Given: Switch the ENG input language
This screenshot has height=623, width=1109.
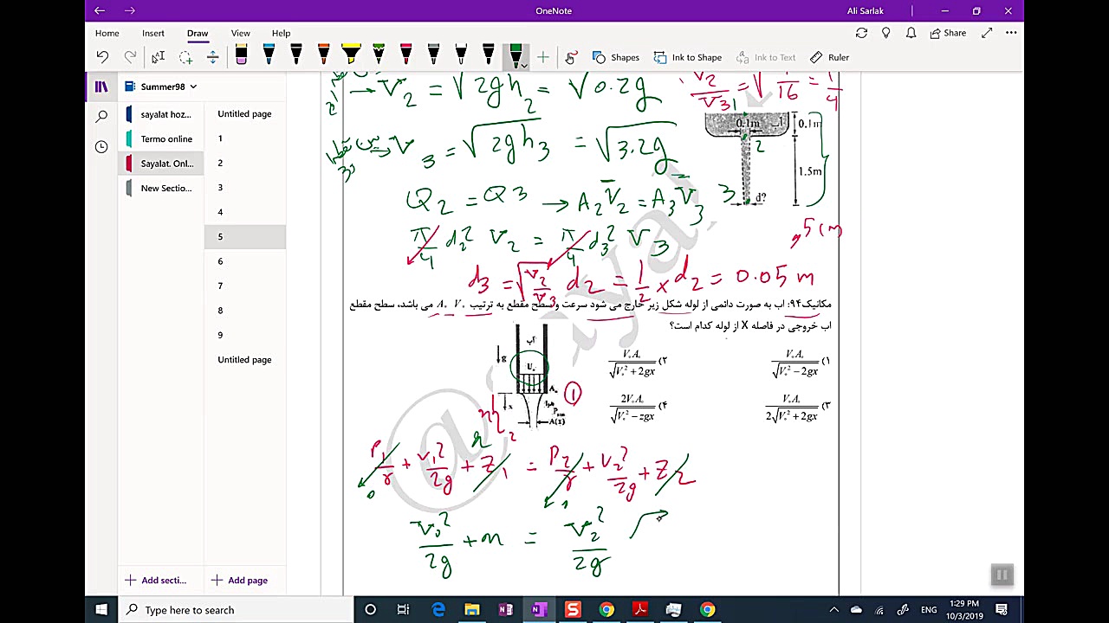Looking at the screenshot, I should pyautogui.click(x=929, y=610).
